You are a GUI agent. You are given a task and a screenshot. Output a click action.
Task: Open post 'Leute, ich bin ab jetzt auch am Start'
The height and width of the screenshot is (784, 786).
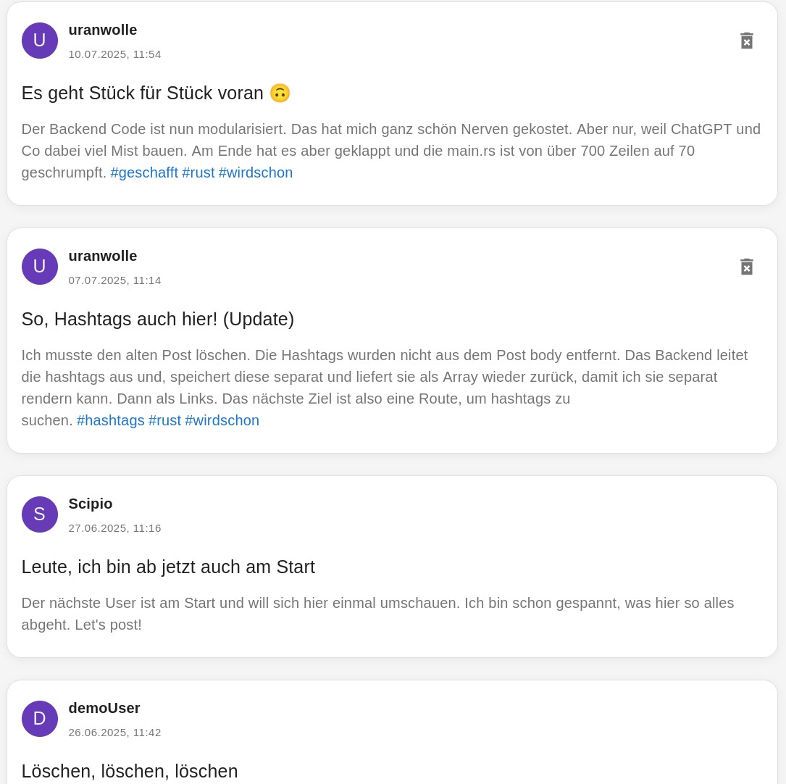(168, 567)
